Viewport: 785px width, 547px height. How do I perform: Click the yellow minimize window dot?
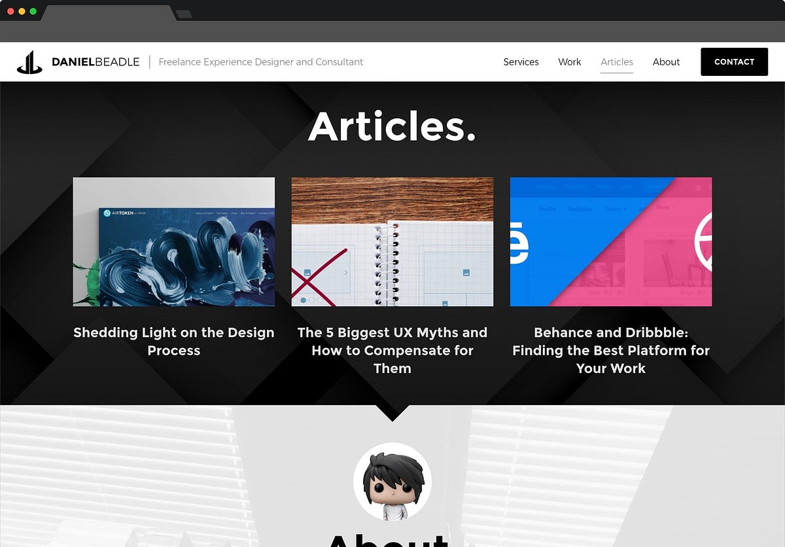click(22, 11)
